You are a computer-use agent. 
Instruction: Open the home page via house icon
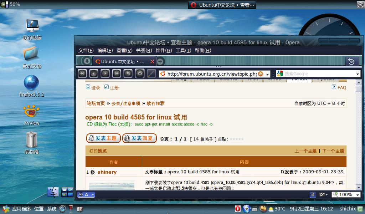point(139,73)
